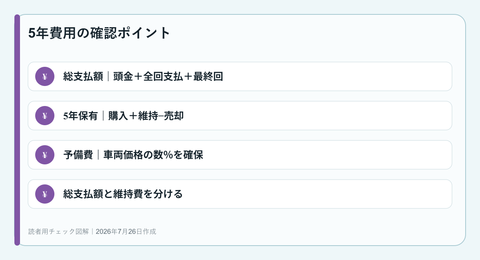480x260 pixels.
Task: Click the 予備費 label text
Action: click(x=78, y=155)
